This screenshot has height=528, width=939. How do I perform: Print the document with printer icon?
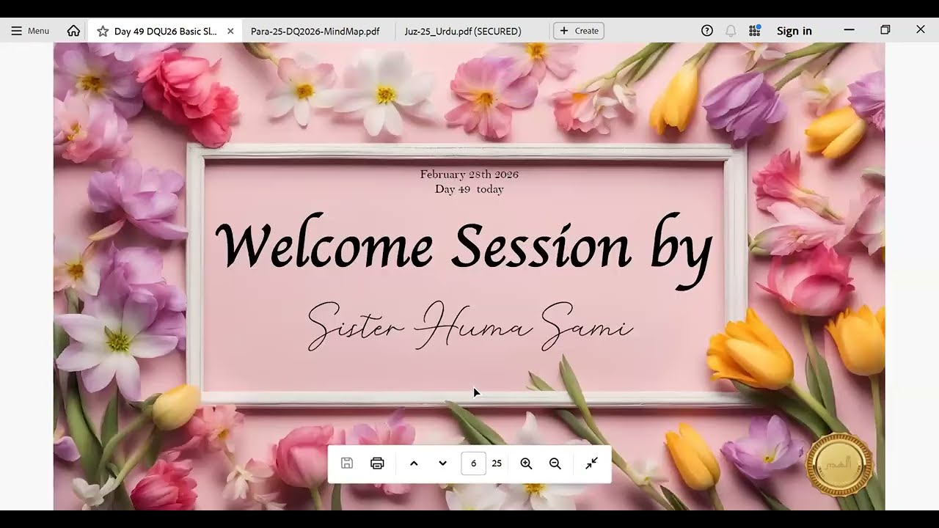coord(377,463)
